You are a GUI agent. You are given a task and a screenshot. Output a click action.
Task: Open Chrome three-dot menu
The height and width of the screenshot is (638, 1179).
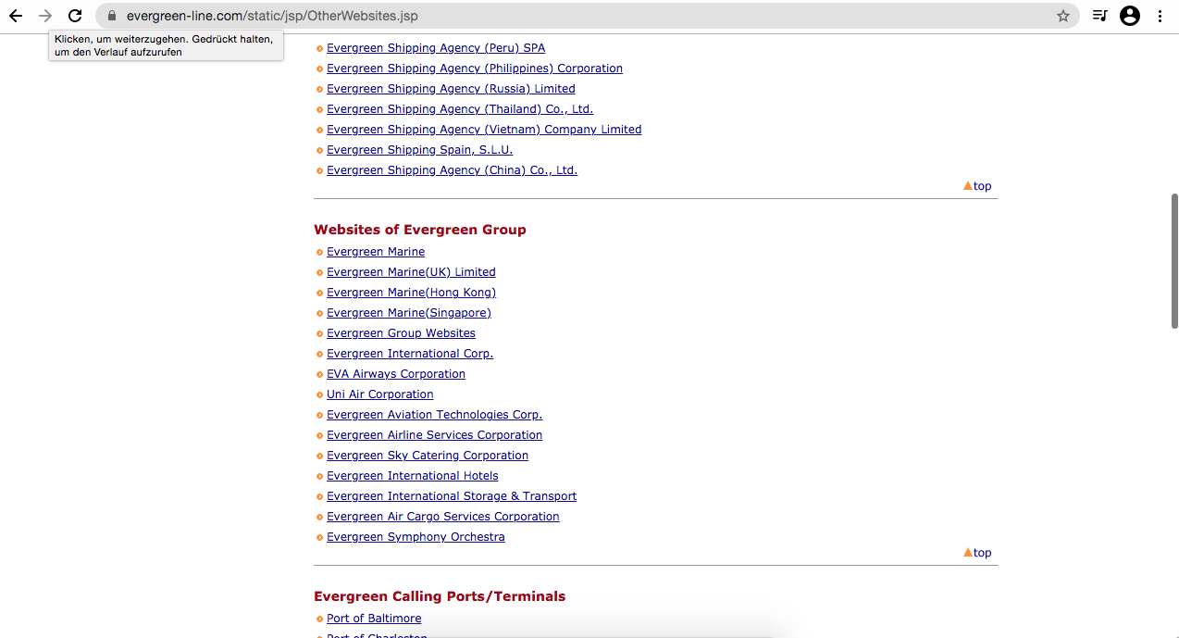coord(1160,16)
